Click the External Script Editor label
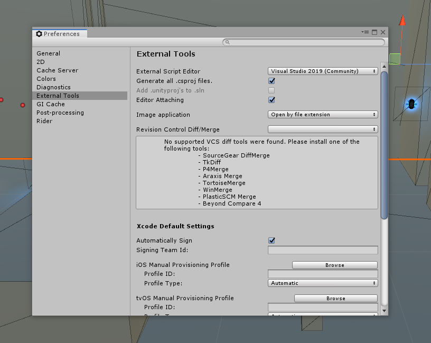This screenshot has width=431, height=343. 168,71
